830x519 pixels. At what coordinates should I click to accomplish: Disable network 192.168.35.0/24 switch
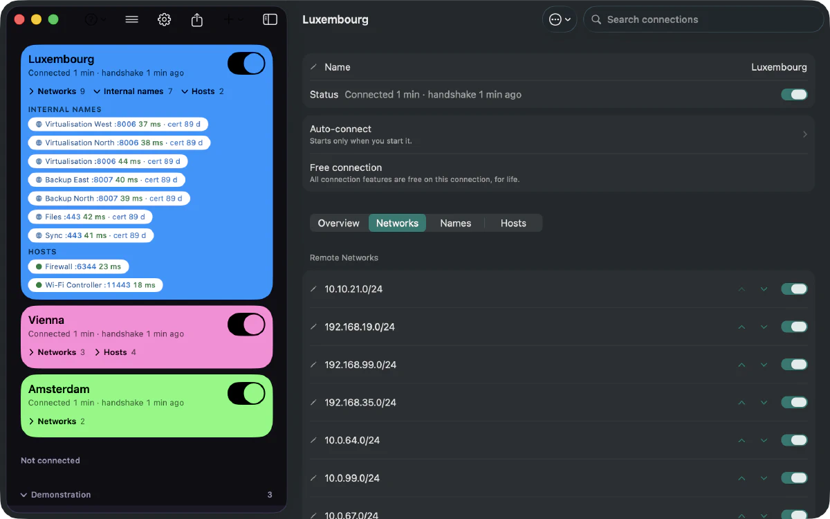pos(794,402)
